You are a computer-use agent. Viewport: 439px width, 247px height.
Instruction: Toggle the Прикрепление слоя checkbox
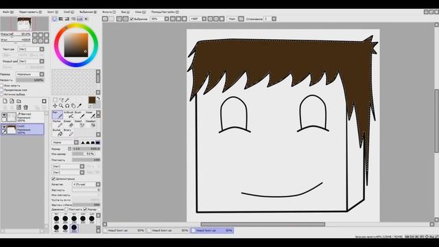tap(1, 90)
